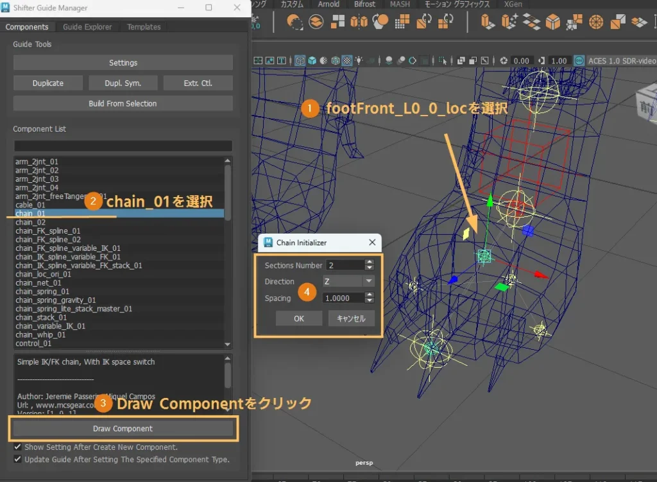
Task: Toggle textured display checker icon
Action: (x=347, y=61)
